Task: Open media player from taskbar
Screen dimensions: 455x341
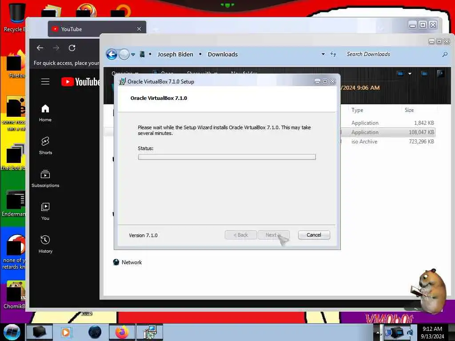Action: (66, 332)
